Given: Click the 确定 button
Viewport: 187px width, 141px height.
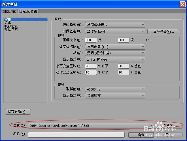Looking at the screenshot, I should pyautogui.click(x=141, y=135).
